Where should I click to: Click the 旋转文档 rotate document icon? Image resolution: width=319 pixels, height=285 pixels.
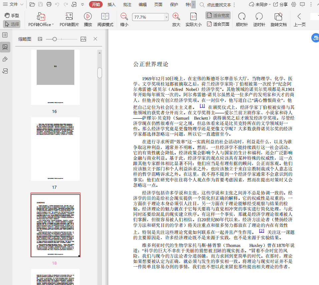(x=278, y=17)
